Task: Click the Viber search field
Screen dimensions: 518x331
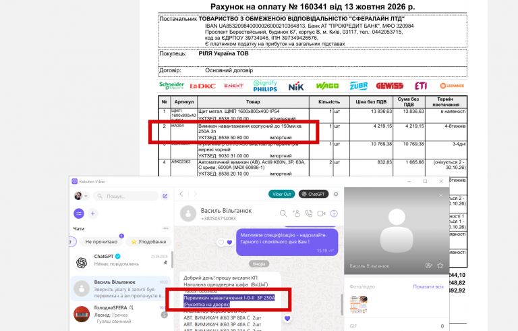Action: point(125,196)
